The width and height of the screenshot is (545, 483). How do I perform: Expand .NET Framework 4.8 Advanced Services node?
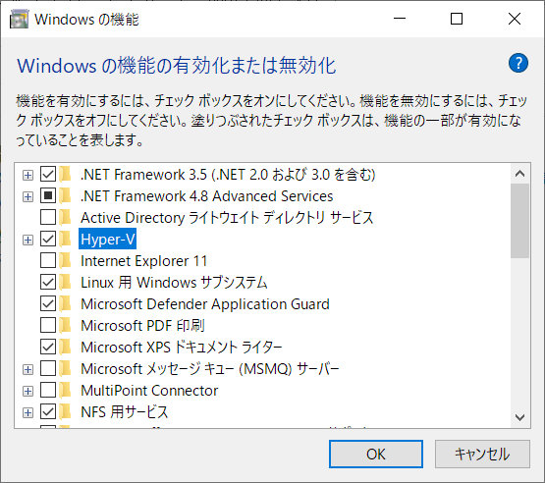27,196
